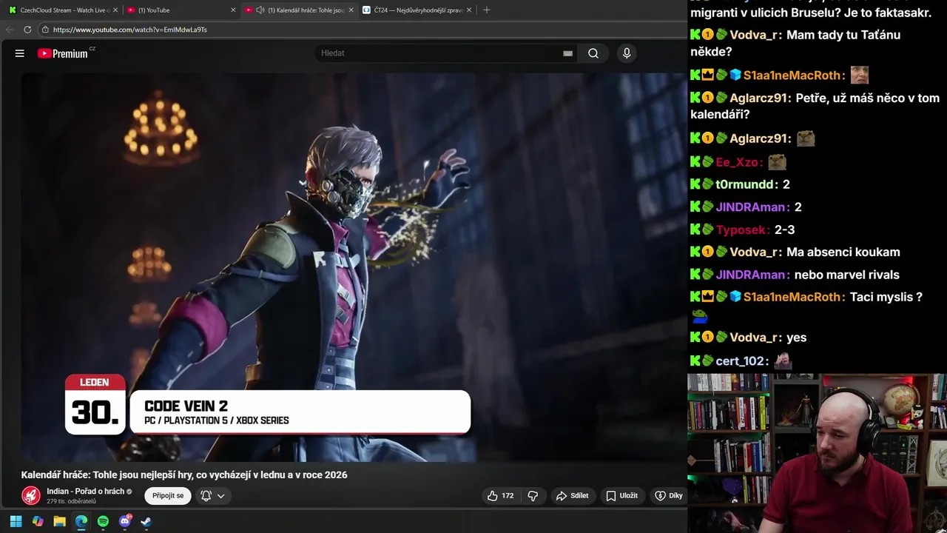Screen dimensions: 947x533
Task: Switch to the ČT24 news tab
Action: point(418,10)
